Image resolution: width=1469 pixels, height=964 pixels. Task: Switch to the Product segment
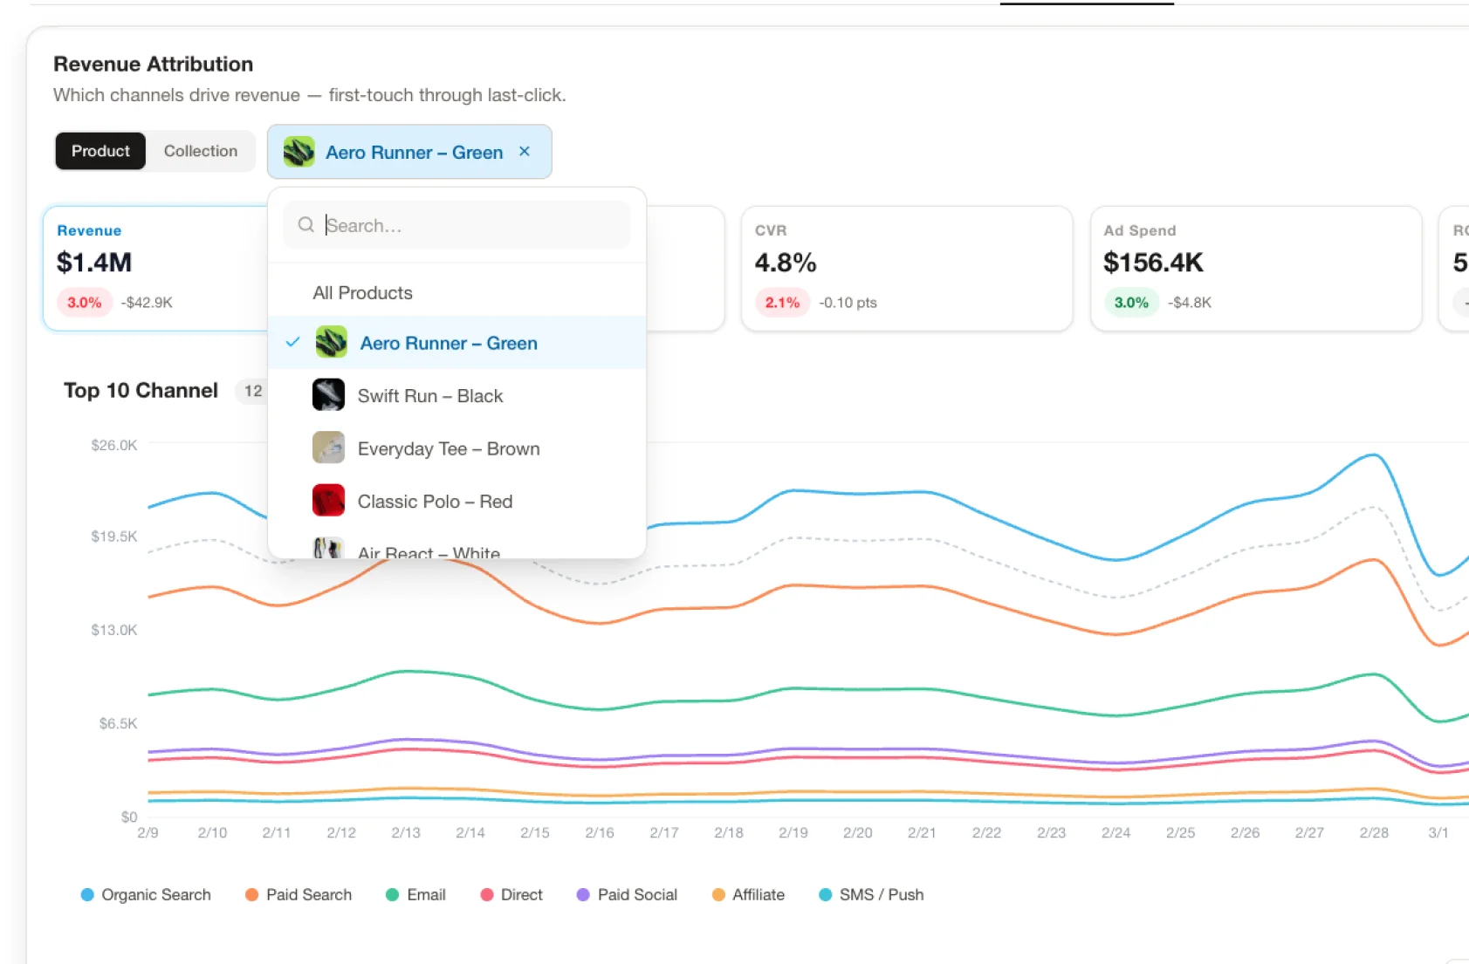tap(100, 151)
